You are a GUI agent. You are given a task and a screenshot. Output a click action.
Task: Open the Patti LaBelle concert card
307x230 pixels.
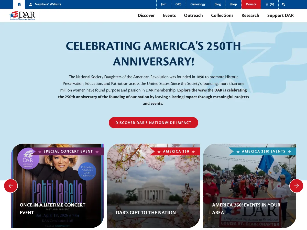point(57,186)
